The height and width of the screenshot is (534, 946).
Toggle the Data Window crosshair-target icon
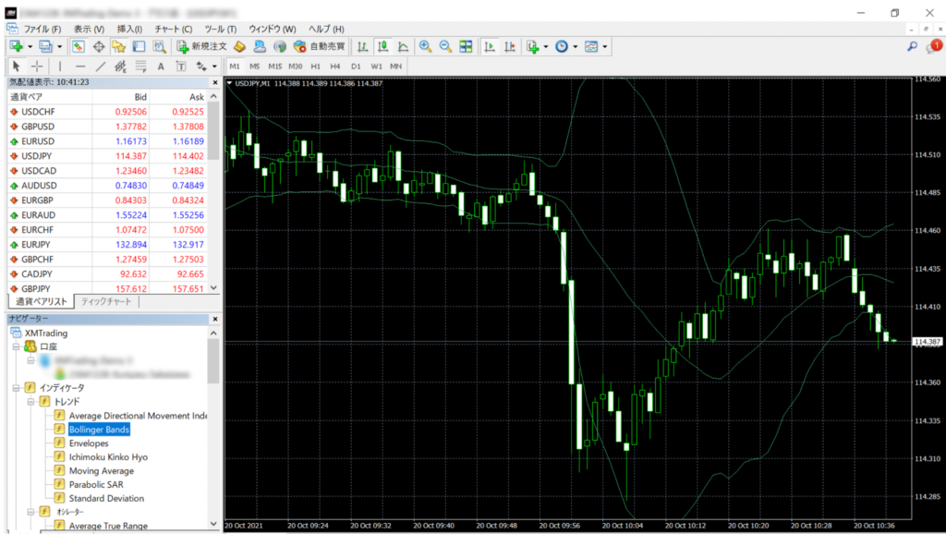pos(98,46)
